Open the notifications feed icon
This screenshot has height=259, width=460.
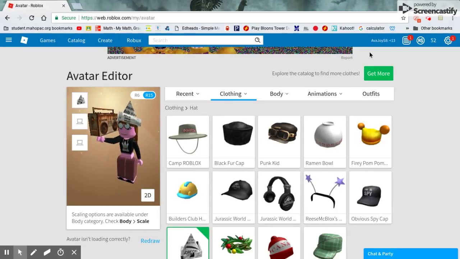[406, 40]
